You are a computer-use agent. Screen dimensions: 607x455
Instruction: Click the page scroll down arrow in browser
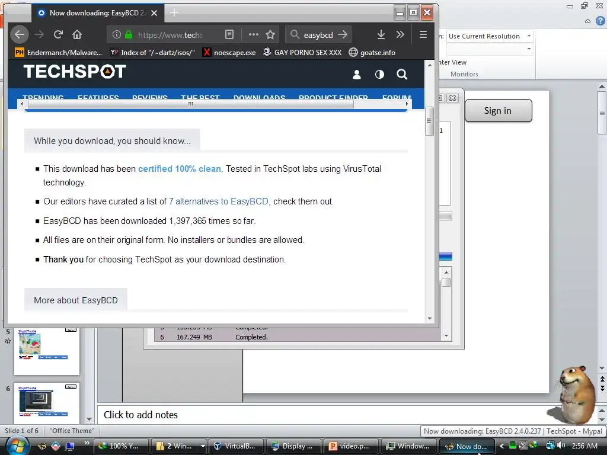(430, 318)
